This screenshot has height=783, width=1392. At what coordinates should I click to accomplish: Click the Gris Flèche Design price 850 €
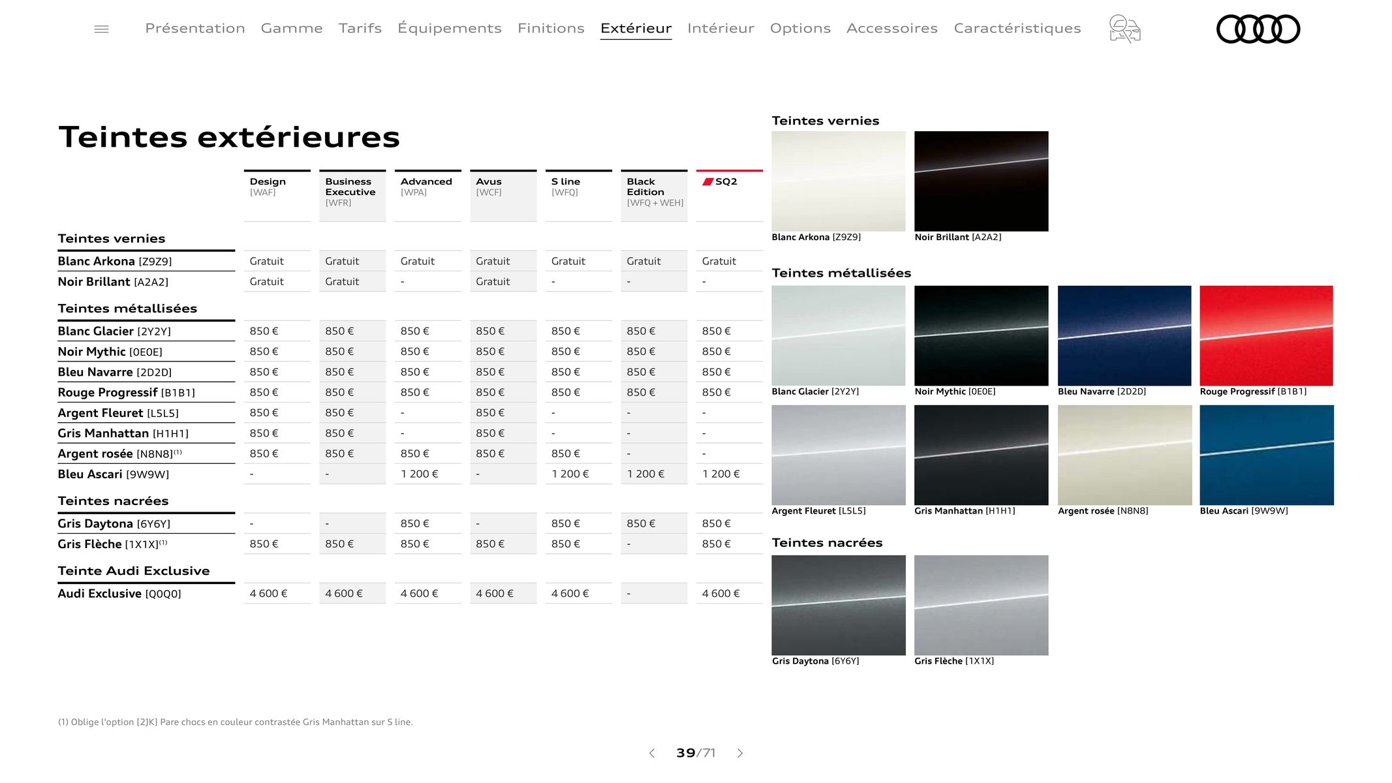pos(264,544)
